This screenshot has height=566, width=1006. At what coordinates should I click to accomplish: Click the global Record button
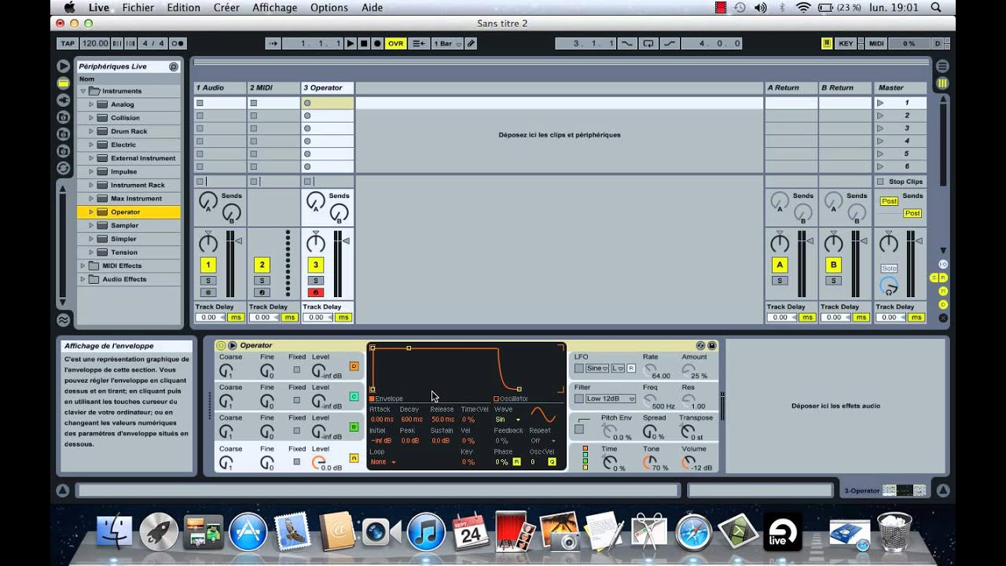[x=377, y=43]
